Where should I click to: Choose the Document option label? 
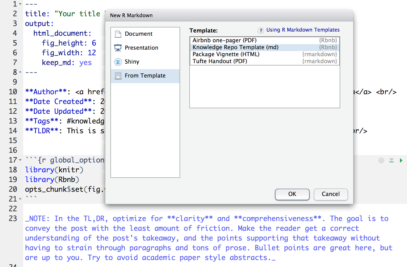[x=139, y=34]
